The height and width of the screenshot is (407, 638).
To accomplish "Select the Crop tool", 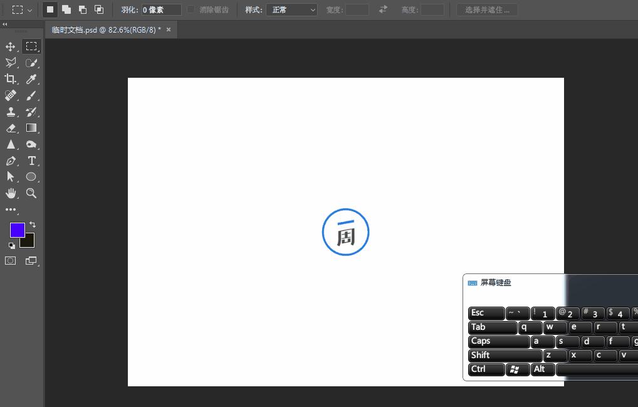I will [11, 79].
